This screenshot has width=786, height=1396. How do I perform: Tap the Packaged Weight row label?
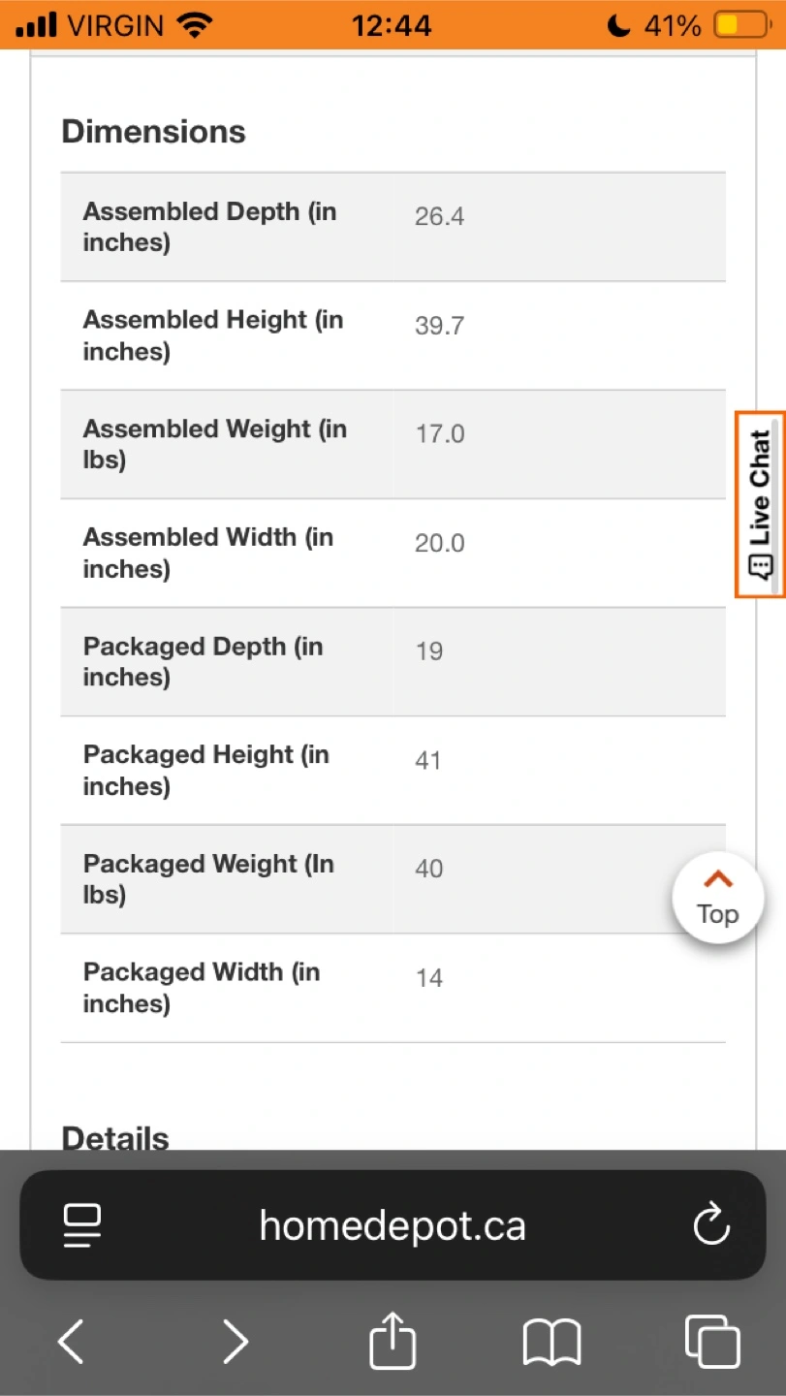(x=208, y=879)
